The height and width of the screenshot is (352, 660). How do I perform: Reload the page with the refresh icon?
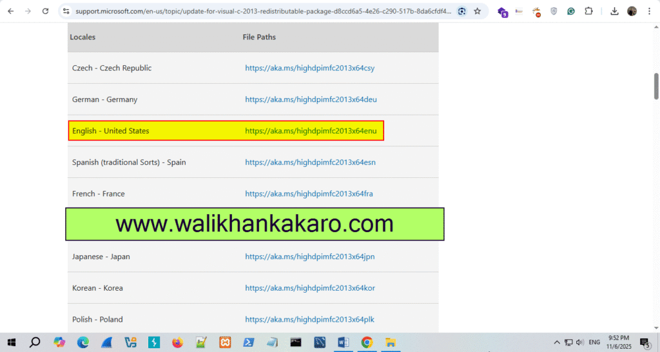pos(44,11)
